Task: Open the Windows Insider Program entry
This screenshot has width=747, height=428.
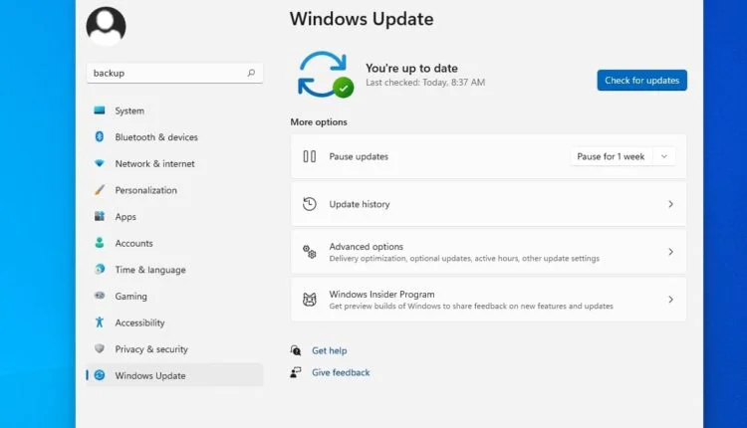Action: (x=488, y=300)
